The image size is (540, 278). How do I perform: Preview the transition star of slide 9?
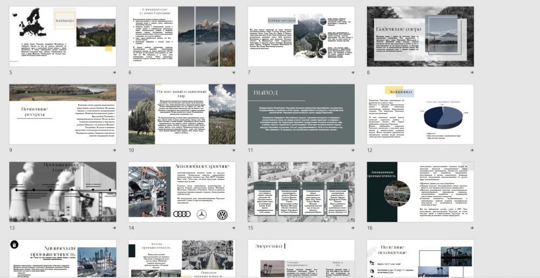pos(114,151)
